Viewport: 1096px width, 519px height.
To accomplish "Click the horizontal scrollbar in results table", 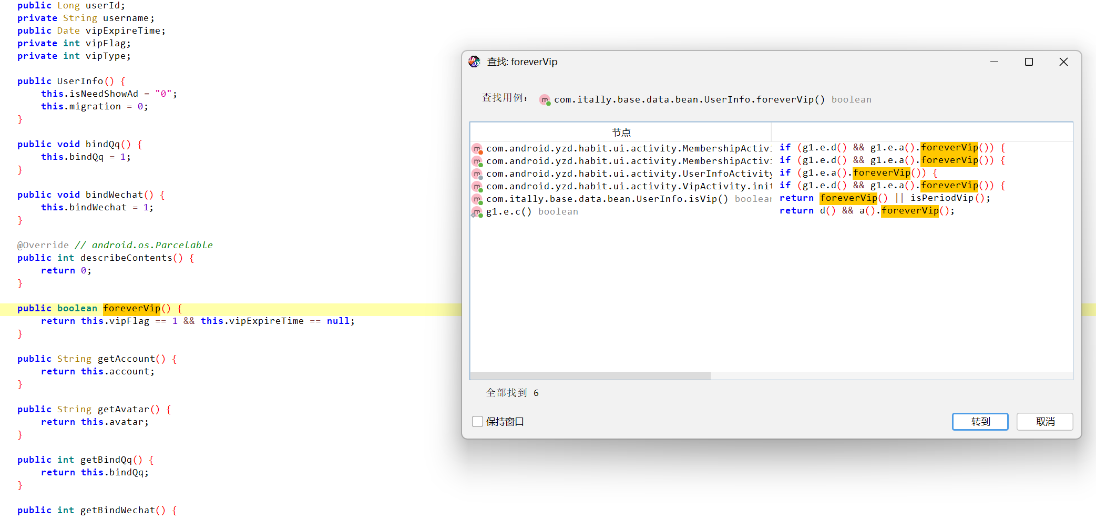I will point(590,376).
